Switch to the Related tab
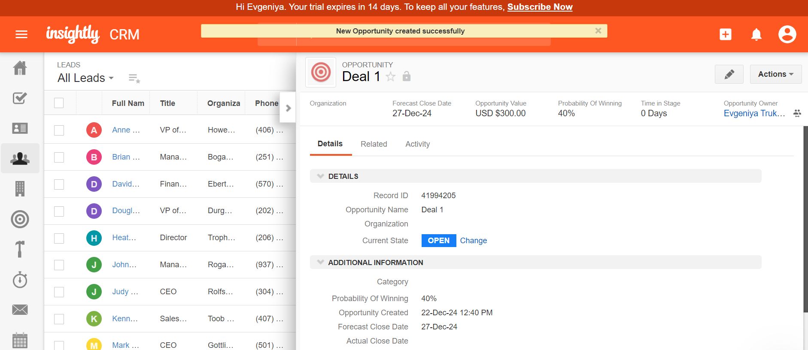Image resolution: width=808 pixels, height=350 pixels. coord(374,144)
